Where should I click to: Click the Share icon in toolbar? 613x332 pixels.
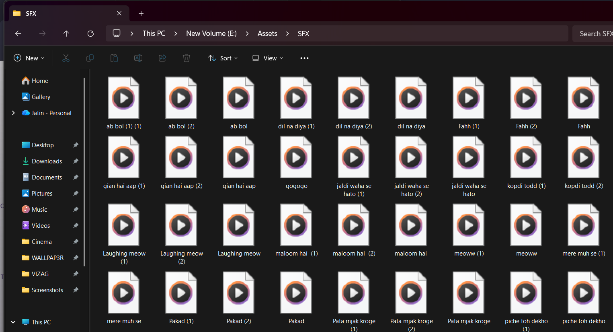click(x=162, y=58)
